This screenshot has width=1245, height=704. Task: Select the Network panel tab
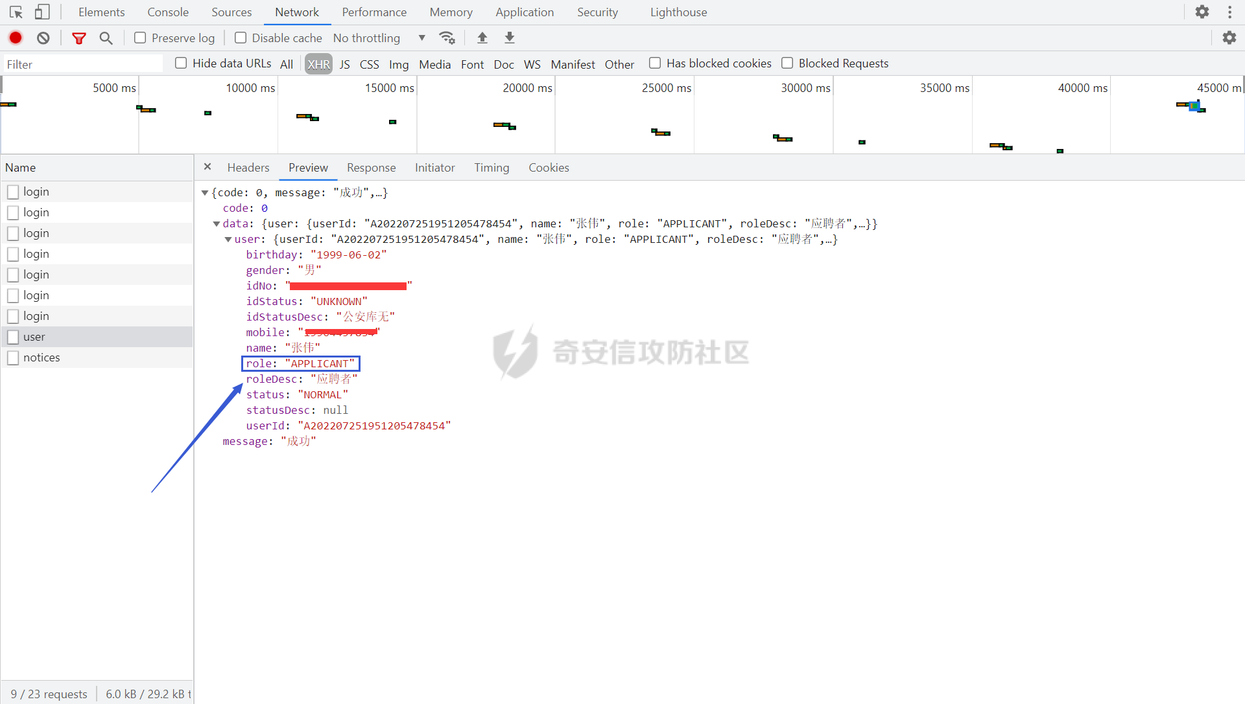point(297,12)
